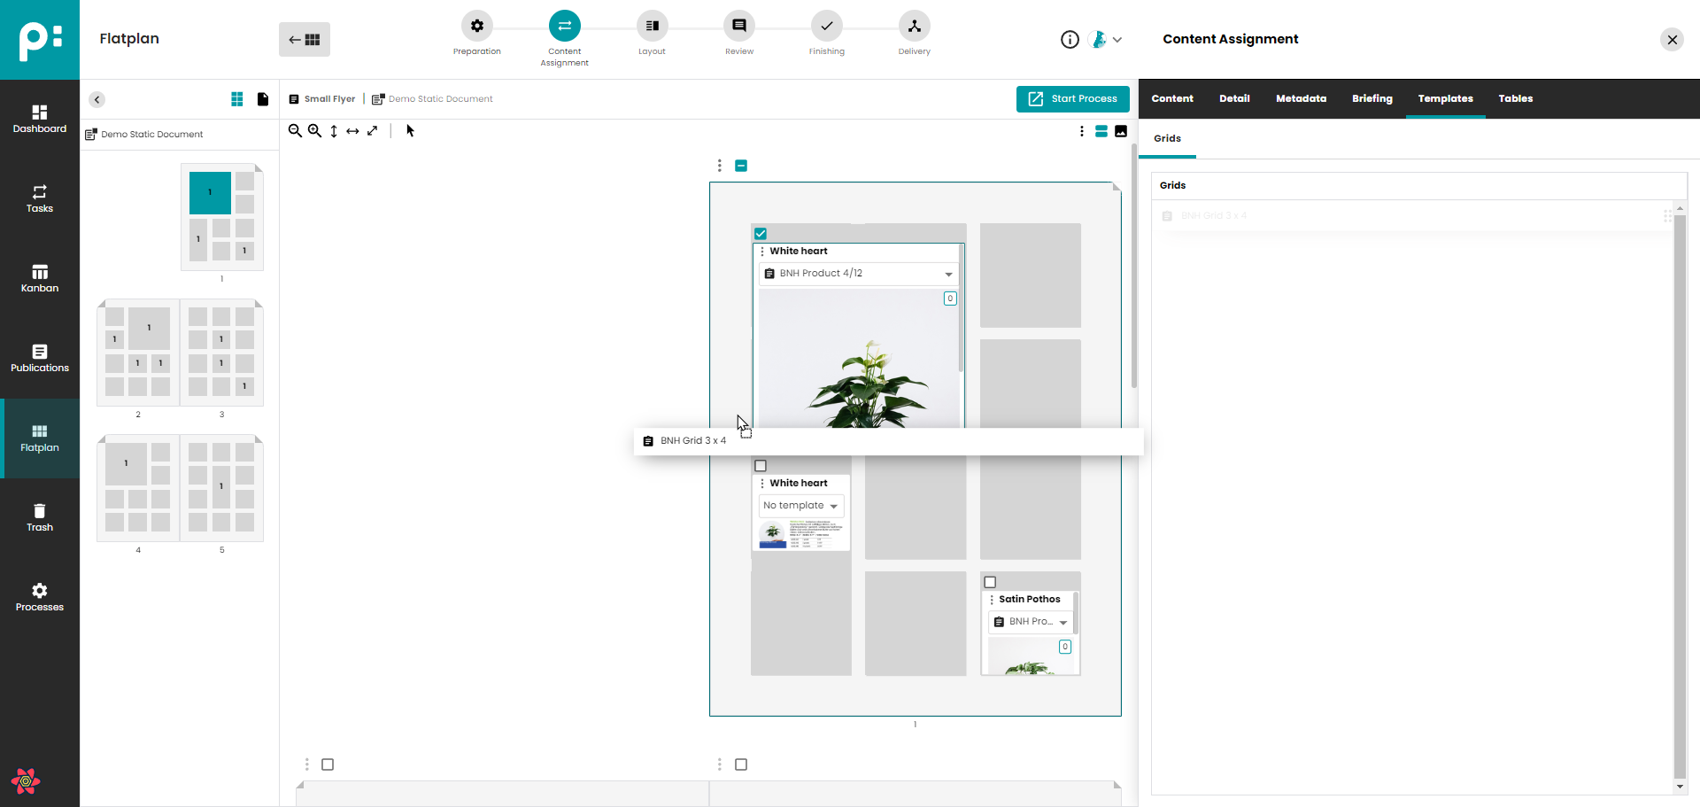This screenshot has width=1700, height=807.
Task: Click the Start Process button
Action: [1072, 99]
